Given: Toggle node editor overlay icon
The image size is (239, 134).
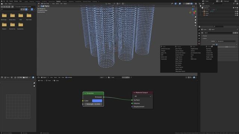Looking at the screenshot, I should tap(194, 77).
